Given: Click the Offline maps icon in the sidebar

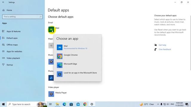Looking at the screenshot, I should [3, 45].
